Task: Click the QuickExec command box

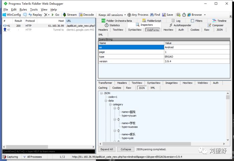Action: (49, 151)
